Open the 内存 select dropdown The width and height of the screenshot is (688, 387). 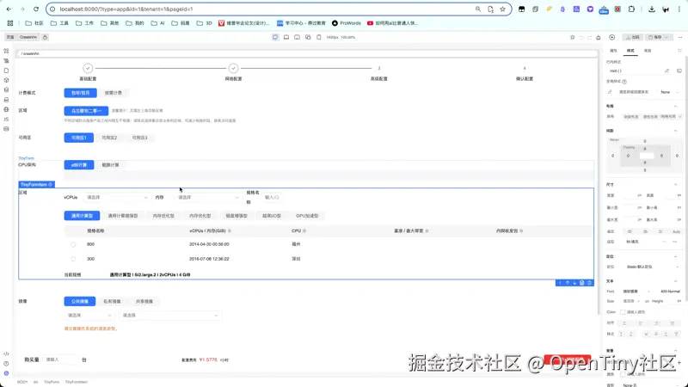click(x=208, y=198)
